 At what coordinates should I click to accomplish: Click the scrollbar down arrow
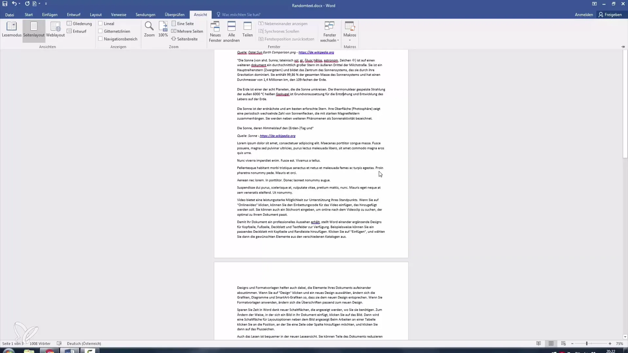[x=625, y=337]
